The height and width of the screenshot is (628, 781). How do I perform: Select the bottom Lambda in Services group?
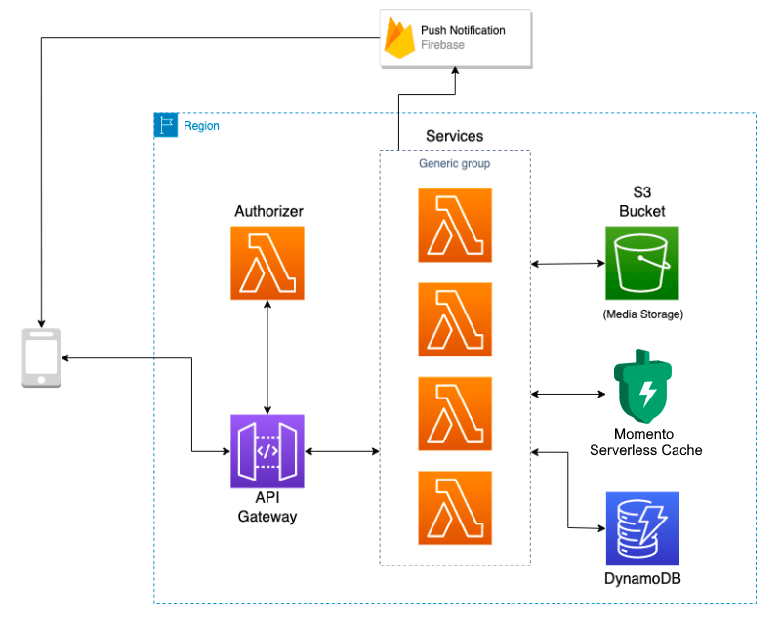point(455,508)
